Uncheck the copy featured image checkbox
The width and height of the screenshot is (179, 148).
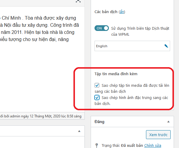point(97,97)
